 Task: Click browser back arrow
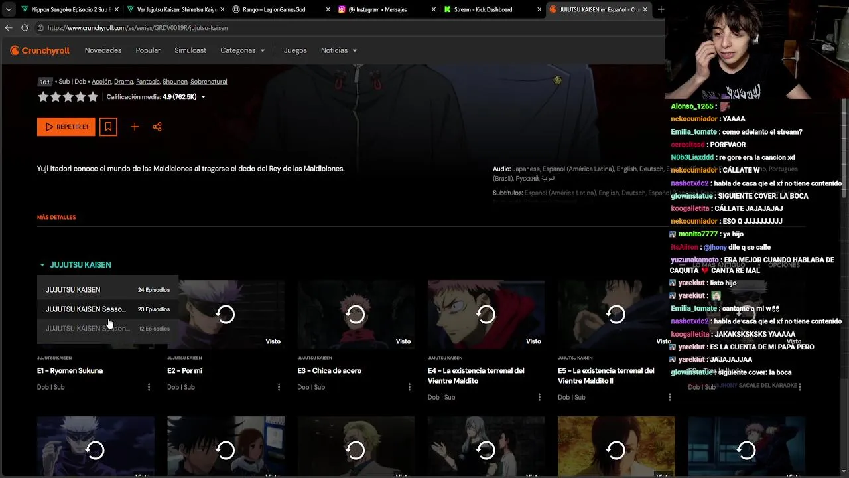(9, 27)
